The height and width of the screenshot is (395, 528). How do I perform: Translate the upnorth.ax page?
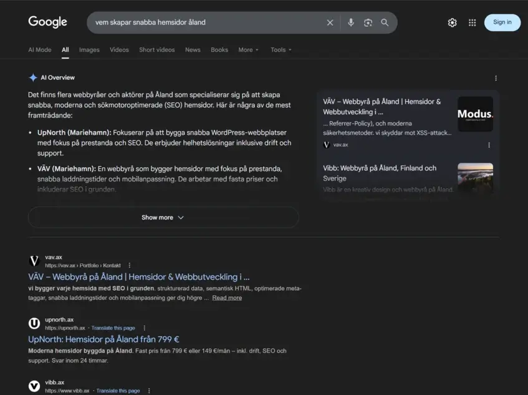click(113, 328)
